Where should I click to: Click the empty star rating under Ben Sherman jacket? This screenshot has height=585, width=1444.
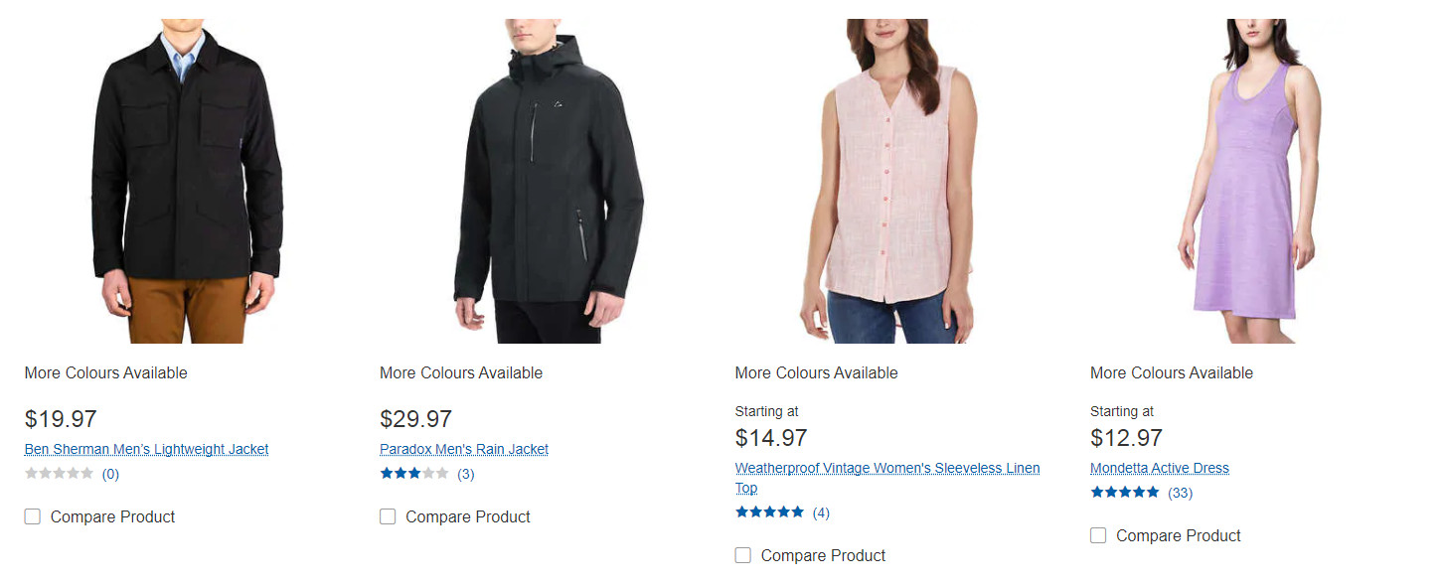click(59, 474)
